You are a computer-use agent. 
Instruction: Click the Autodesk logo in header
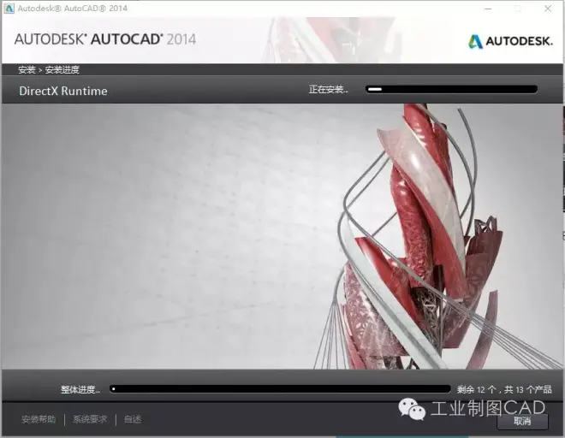(x=510, y=41)
